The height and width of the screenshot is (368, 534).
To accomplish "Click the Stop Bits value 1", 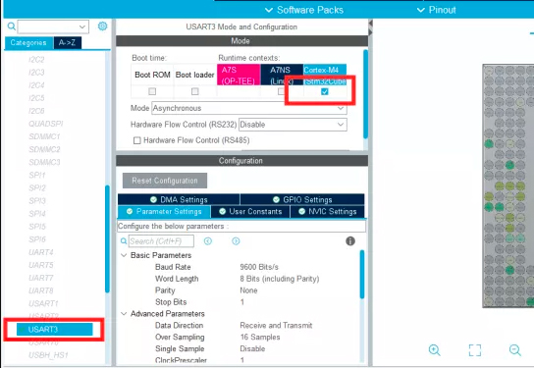I will 242,302.
